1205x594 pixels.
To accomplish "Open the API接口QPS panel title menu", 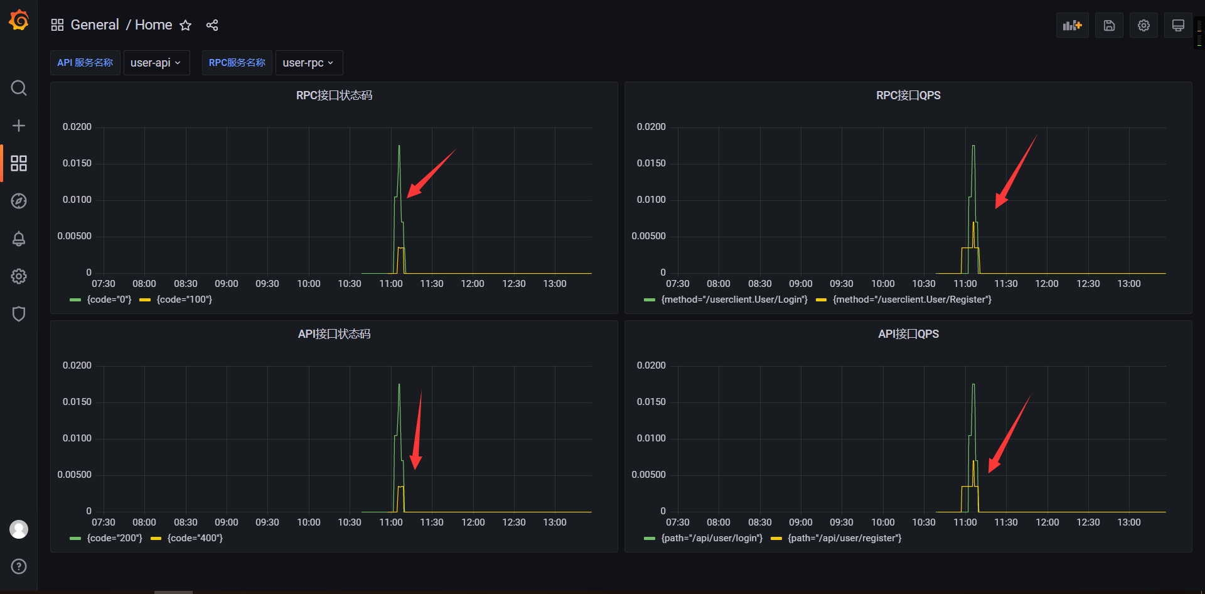I will 908,334.
